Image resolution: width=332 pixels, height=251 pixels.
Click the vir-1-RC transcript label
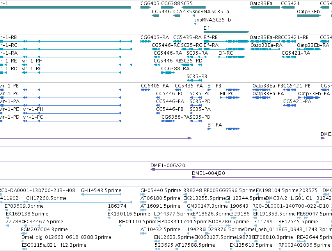point(32,69)
